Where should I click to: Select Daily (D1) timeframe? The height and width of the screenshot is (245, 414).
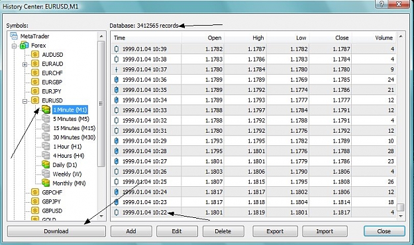click(65, 165)
